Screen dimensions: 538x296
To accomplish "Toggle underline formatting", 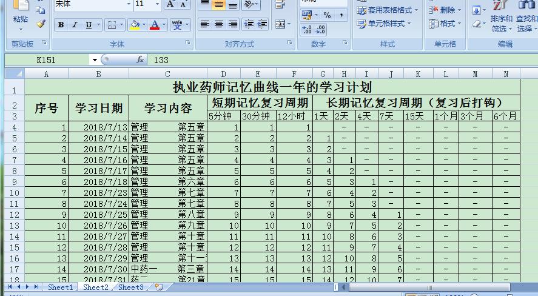I will 89,25.
